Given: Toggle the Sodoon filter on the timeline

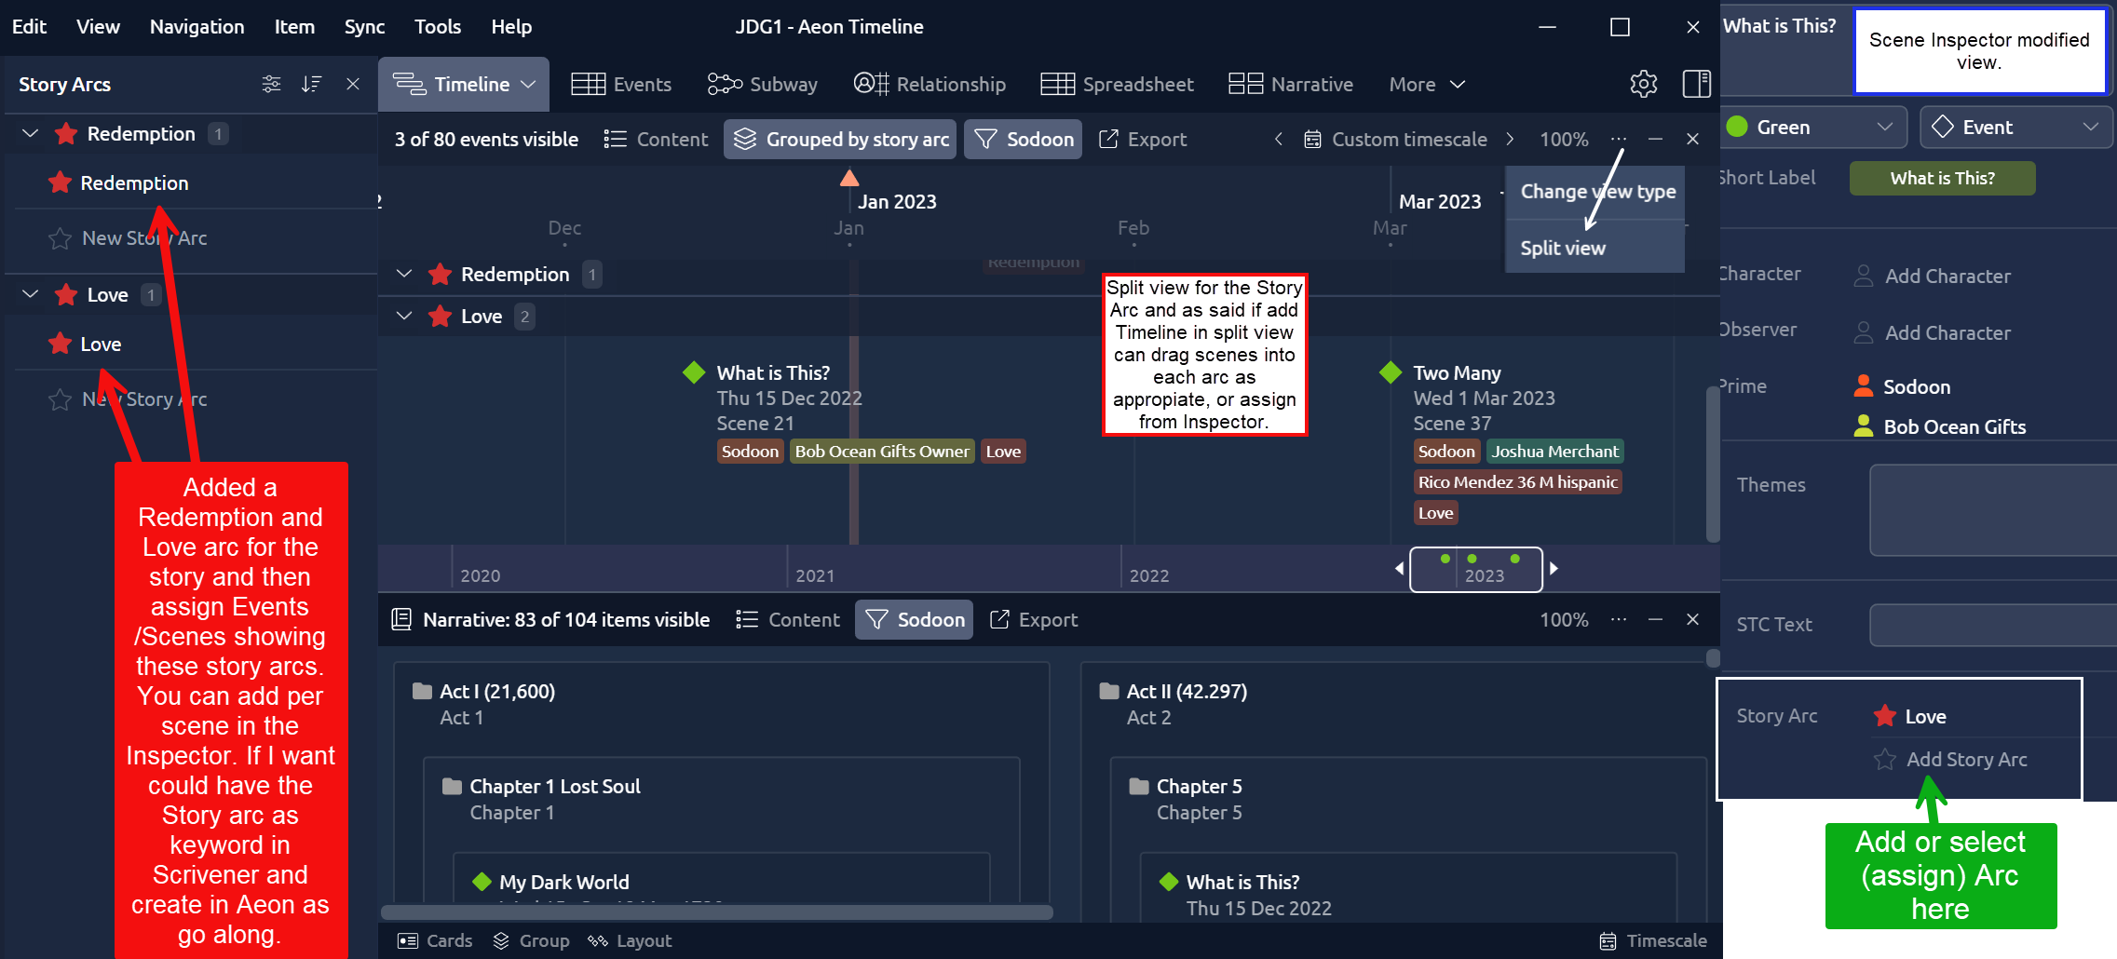Looking at the screenshot, I should click(1023, 139).
